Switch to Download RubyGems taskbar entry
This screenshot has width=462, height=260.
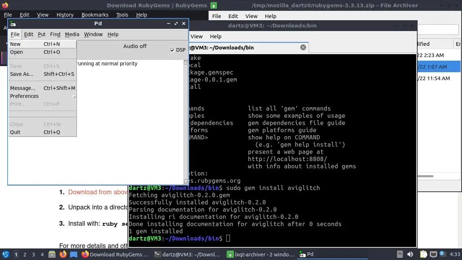point(115,255)
